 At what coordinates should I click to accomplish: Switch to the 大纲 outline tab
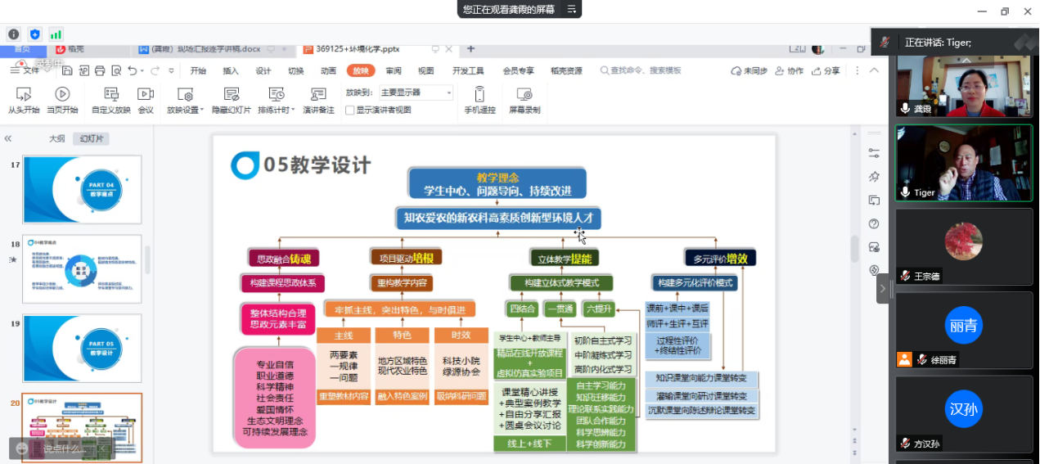[56, 139]
